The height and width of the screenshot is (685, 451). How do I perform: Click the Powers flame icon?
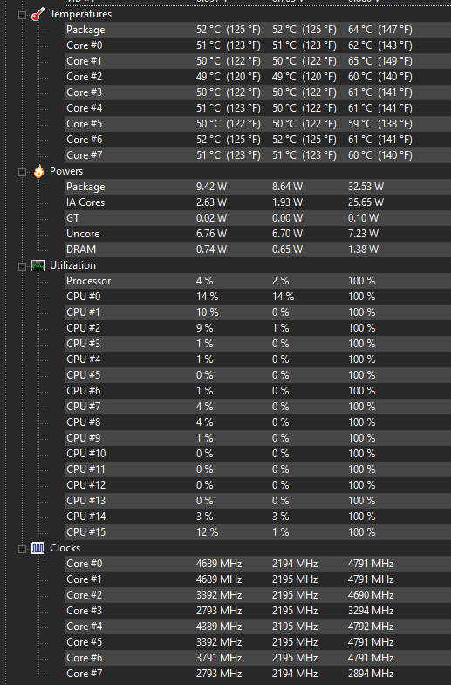[38, 171]
